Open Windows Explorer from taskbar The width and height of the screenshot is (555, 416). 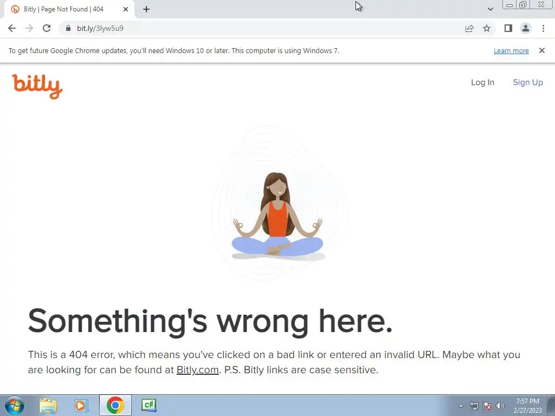tap(48, 405)
